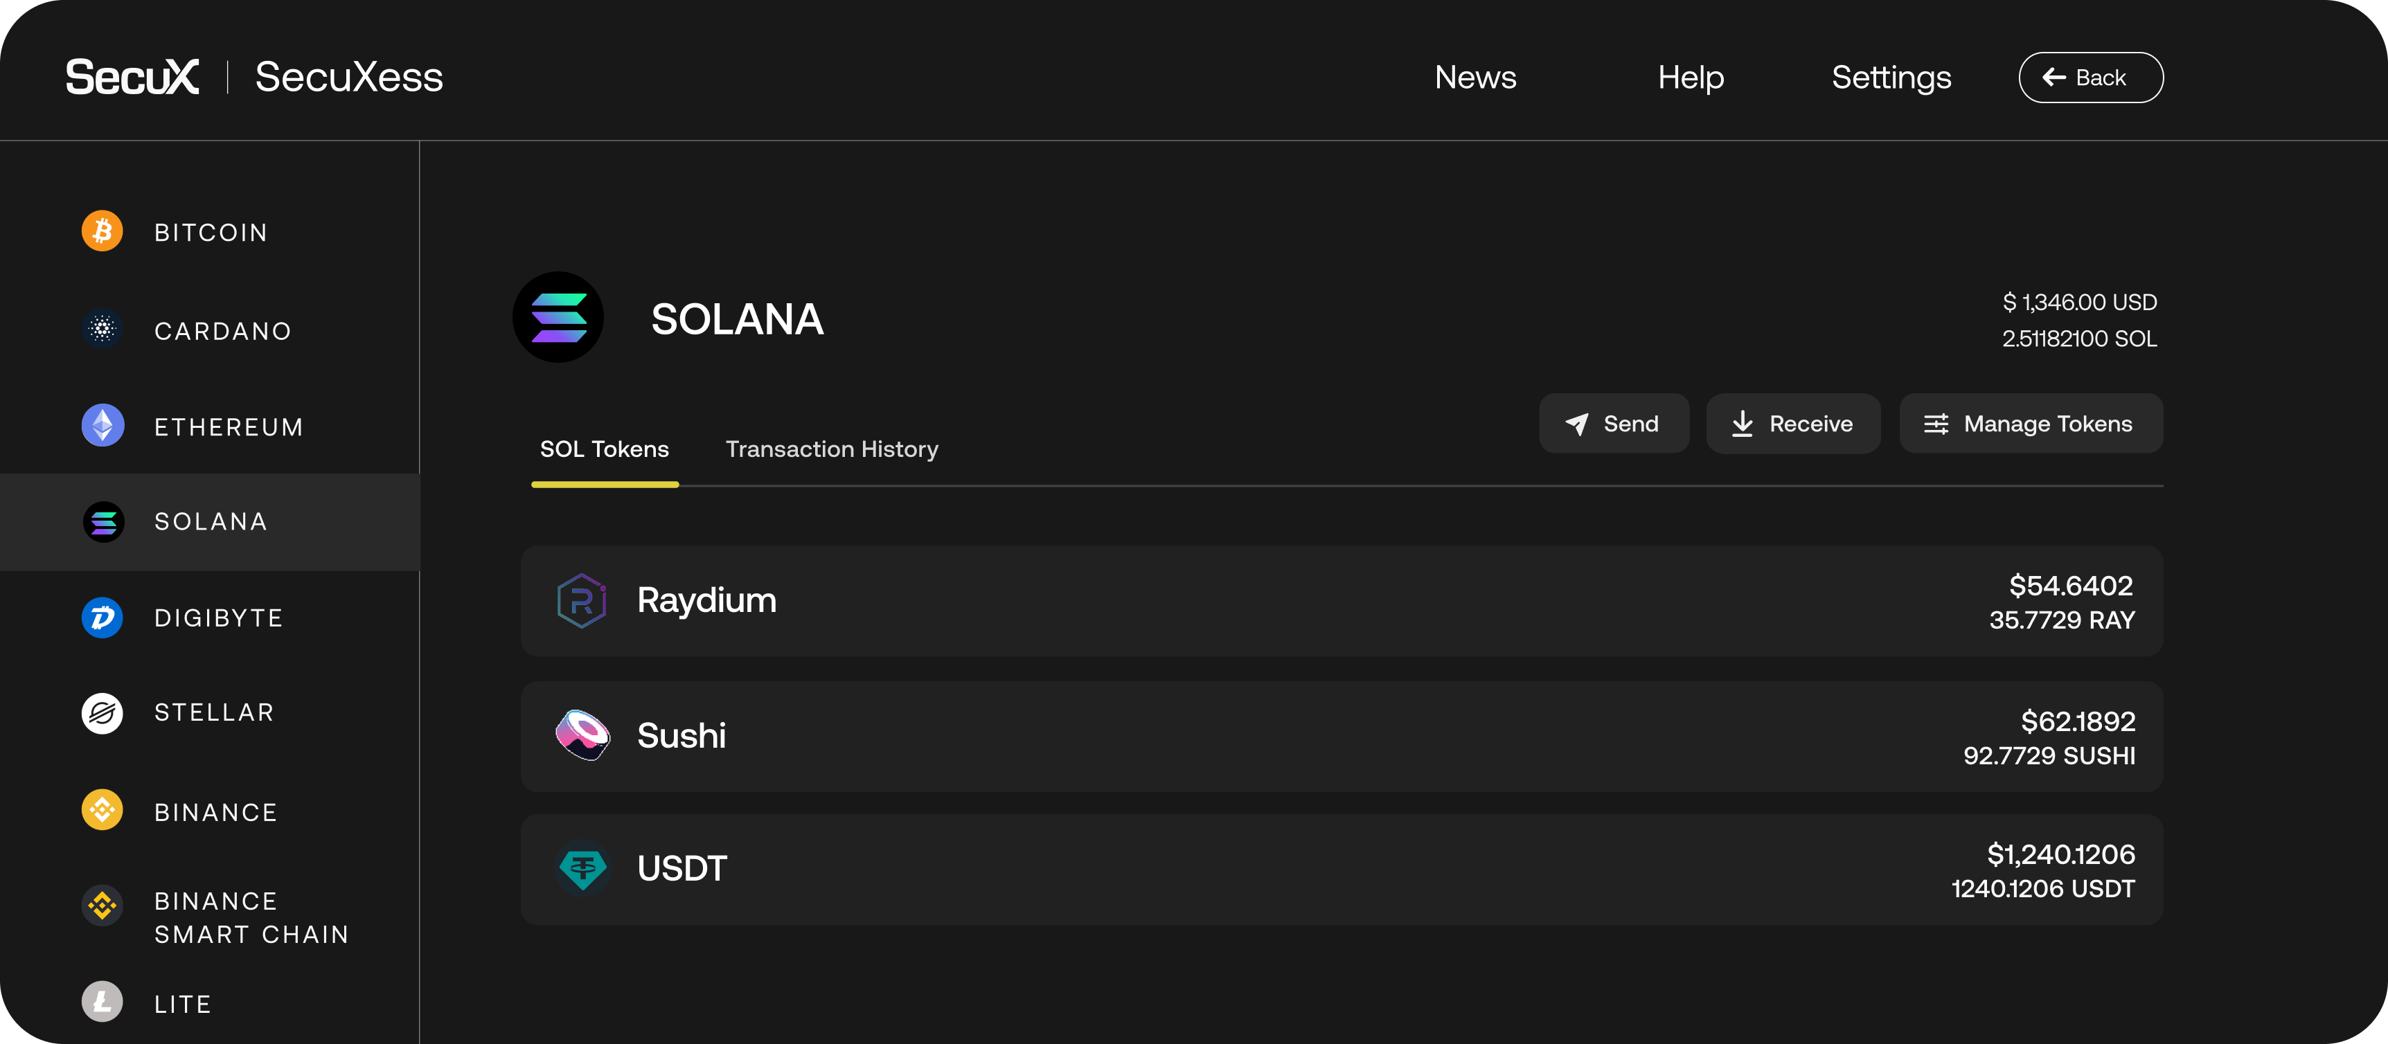Open the SOL Tokens tab

click(605, 449)
